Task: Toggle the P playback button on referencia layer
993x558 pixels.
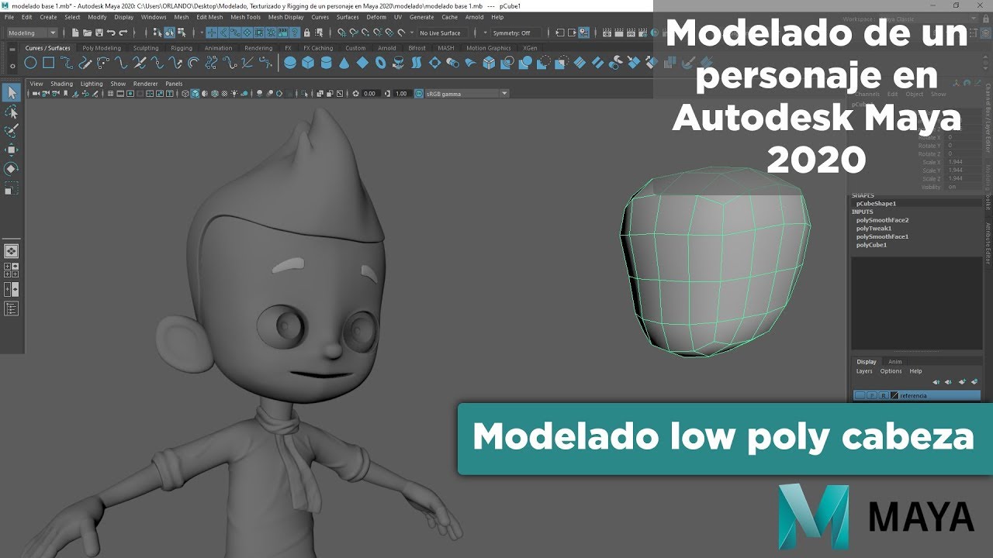Action: point(872,395)
